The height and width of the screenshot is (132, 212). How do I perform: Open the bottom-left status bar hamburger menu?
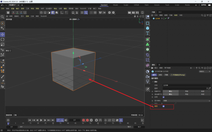(x=2, y=130)
